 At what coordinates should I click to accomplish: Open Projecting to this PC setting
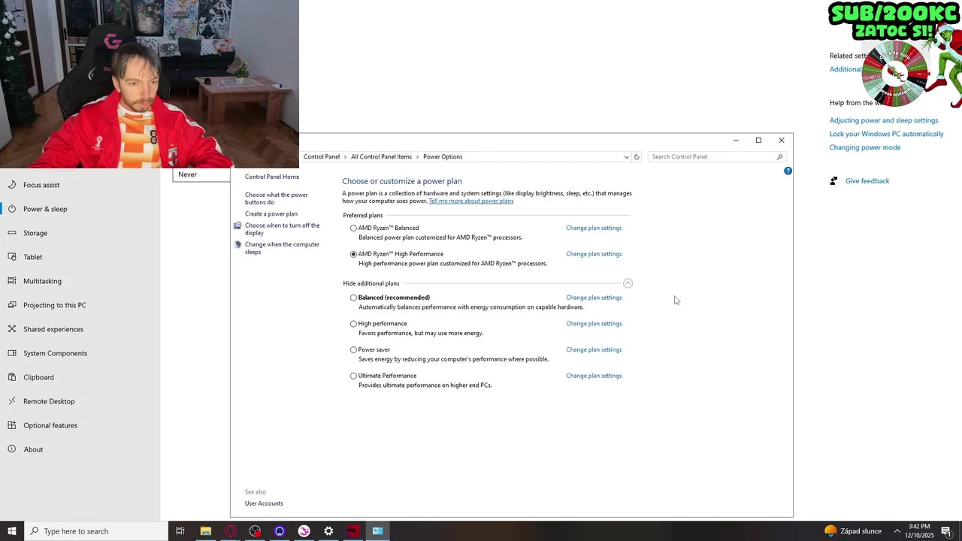[x=80, y=305]
